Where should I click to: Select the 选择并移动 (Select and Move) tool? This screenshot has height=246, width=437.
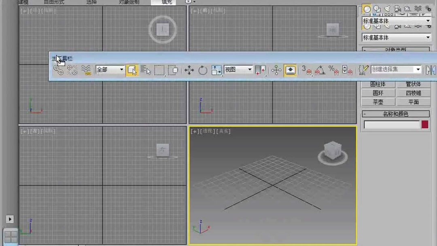[x=189, y=70]
